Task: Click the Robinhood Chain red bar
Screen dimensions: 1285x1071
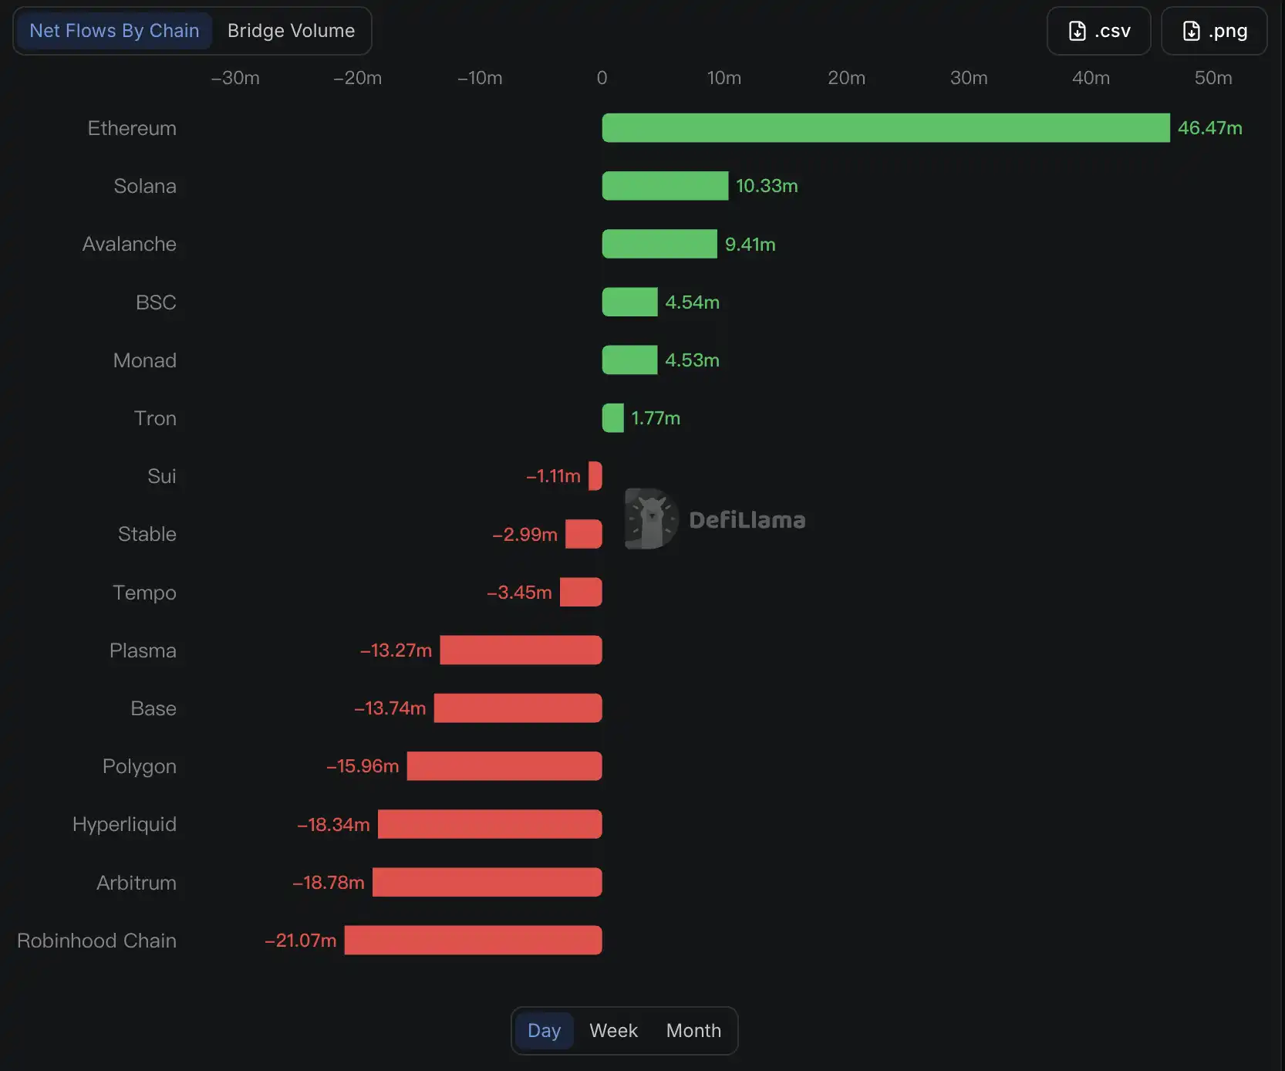Action: click(473, 941)
